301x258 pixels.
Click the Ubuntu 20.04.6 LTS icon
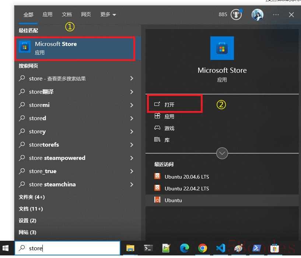157,176
